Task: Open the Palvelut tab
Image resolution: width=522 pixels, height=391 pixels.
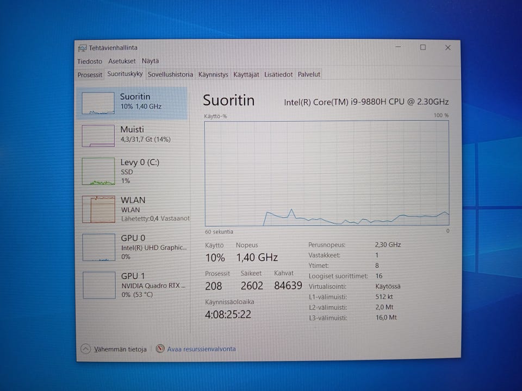Action: (x=309, y=74)
